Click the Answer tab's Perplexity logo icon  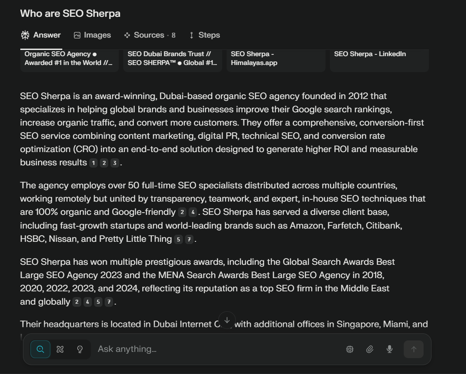[25, 35]
